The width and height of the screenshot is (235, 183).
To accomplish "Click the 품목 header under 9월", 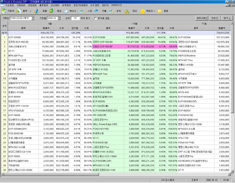I will click(x=23, y=28).
